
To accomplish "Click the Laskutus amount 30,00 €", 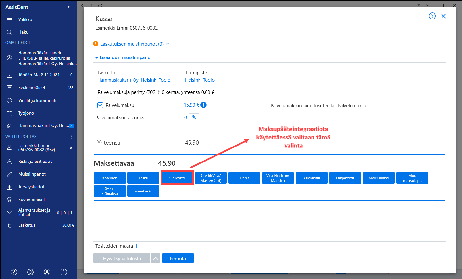I will pos(68,225).
